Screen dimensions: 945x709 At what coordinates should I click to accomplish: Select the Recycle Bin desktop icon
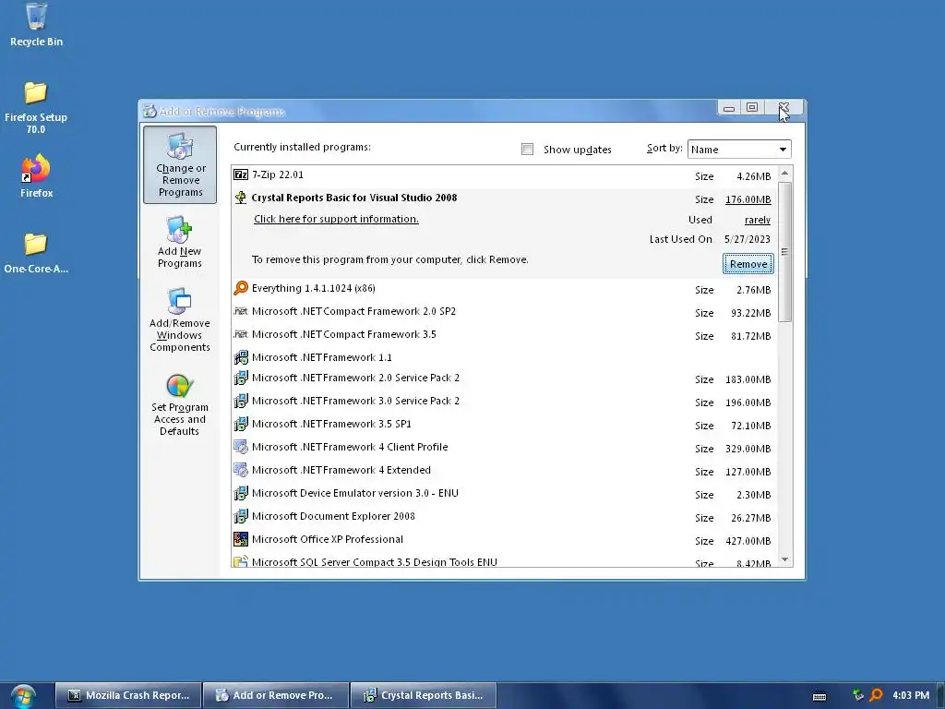click(x=36, y=25)
